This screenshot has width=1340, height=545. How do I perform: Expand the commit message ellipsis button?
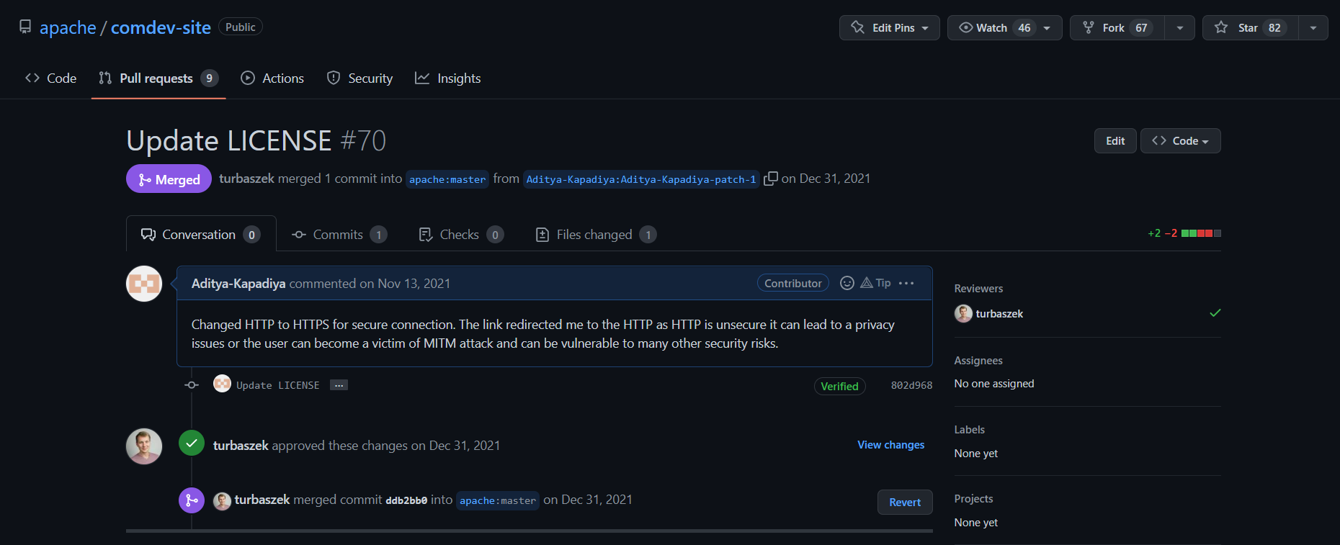(x=339, y=385)
